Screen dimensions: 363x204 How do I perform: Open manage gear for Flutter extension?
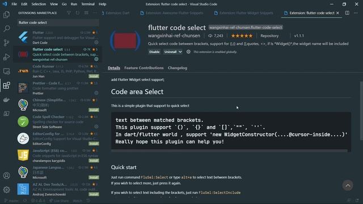click(96, 42)
